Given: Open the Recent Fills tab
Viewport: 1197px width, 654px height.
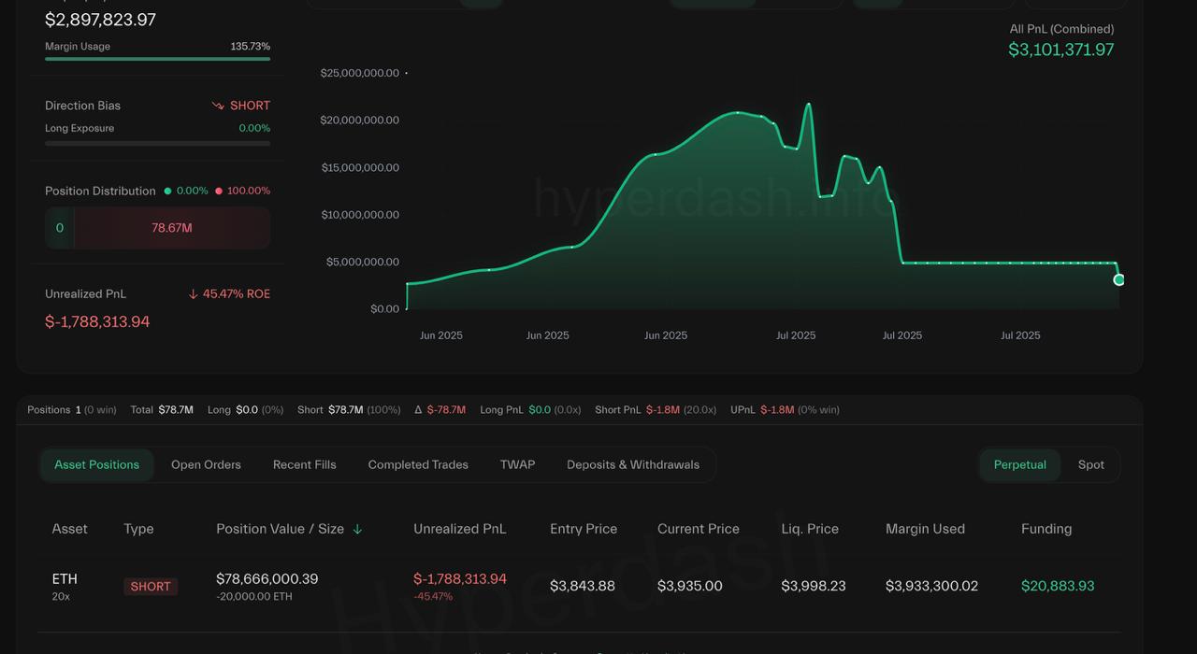Looking at the screenshot, I should click(x=304, y=464).
